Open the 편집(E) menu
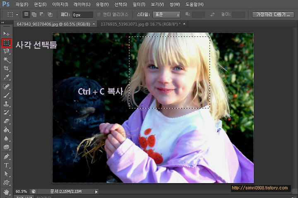Viewport: 298px width, 198px height. [x=40, y=4]
